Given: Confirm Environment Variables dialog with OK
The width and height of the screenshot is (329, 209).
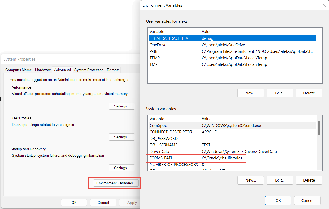Looking at the screenshot, I should (278, 201).
